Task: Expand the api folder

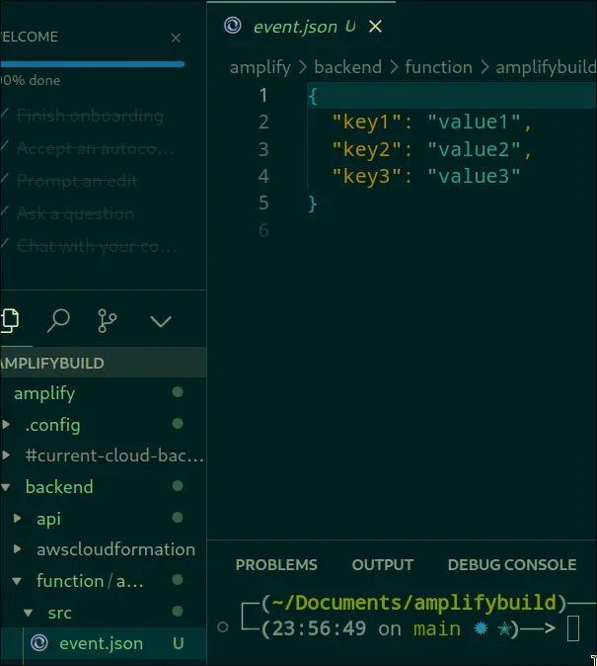Action: [18, 519]
